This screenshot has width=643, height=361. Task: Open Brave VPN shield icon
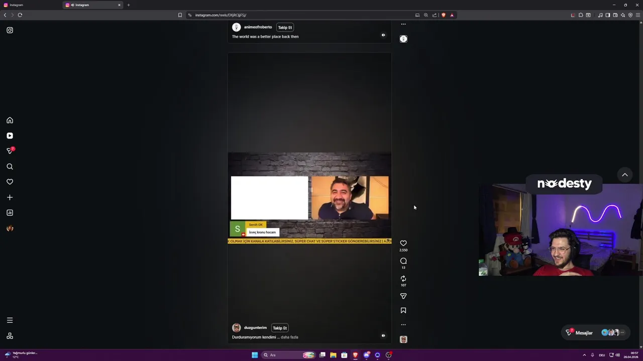pos(630,15)
